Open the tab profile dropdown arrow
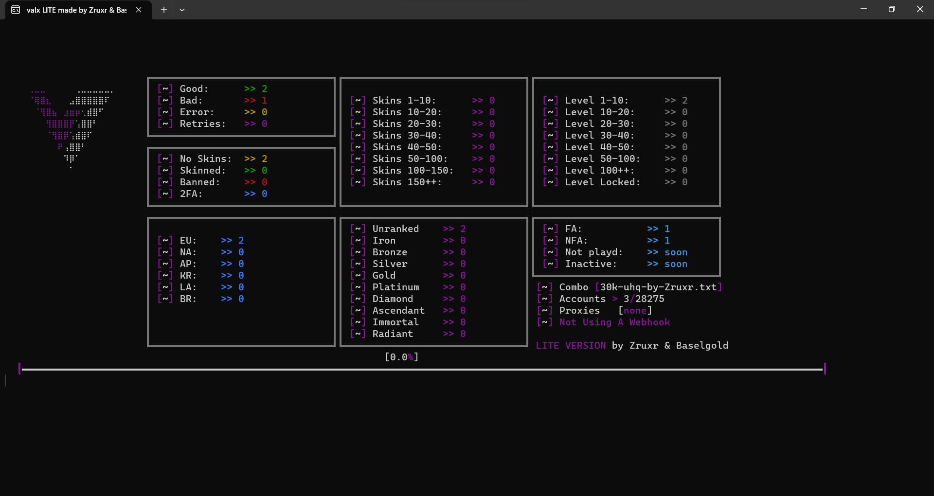Viewport: 934px width, 496px height. (x=182, y=10)
